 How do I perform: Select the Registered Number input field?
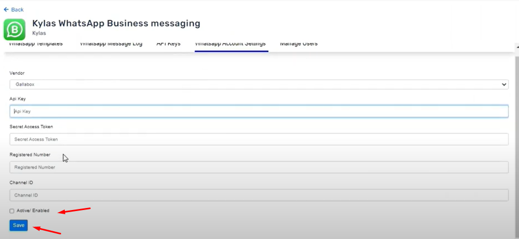pos(259,167)
